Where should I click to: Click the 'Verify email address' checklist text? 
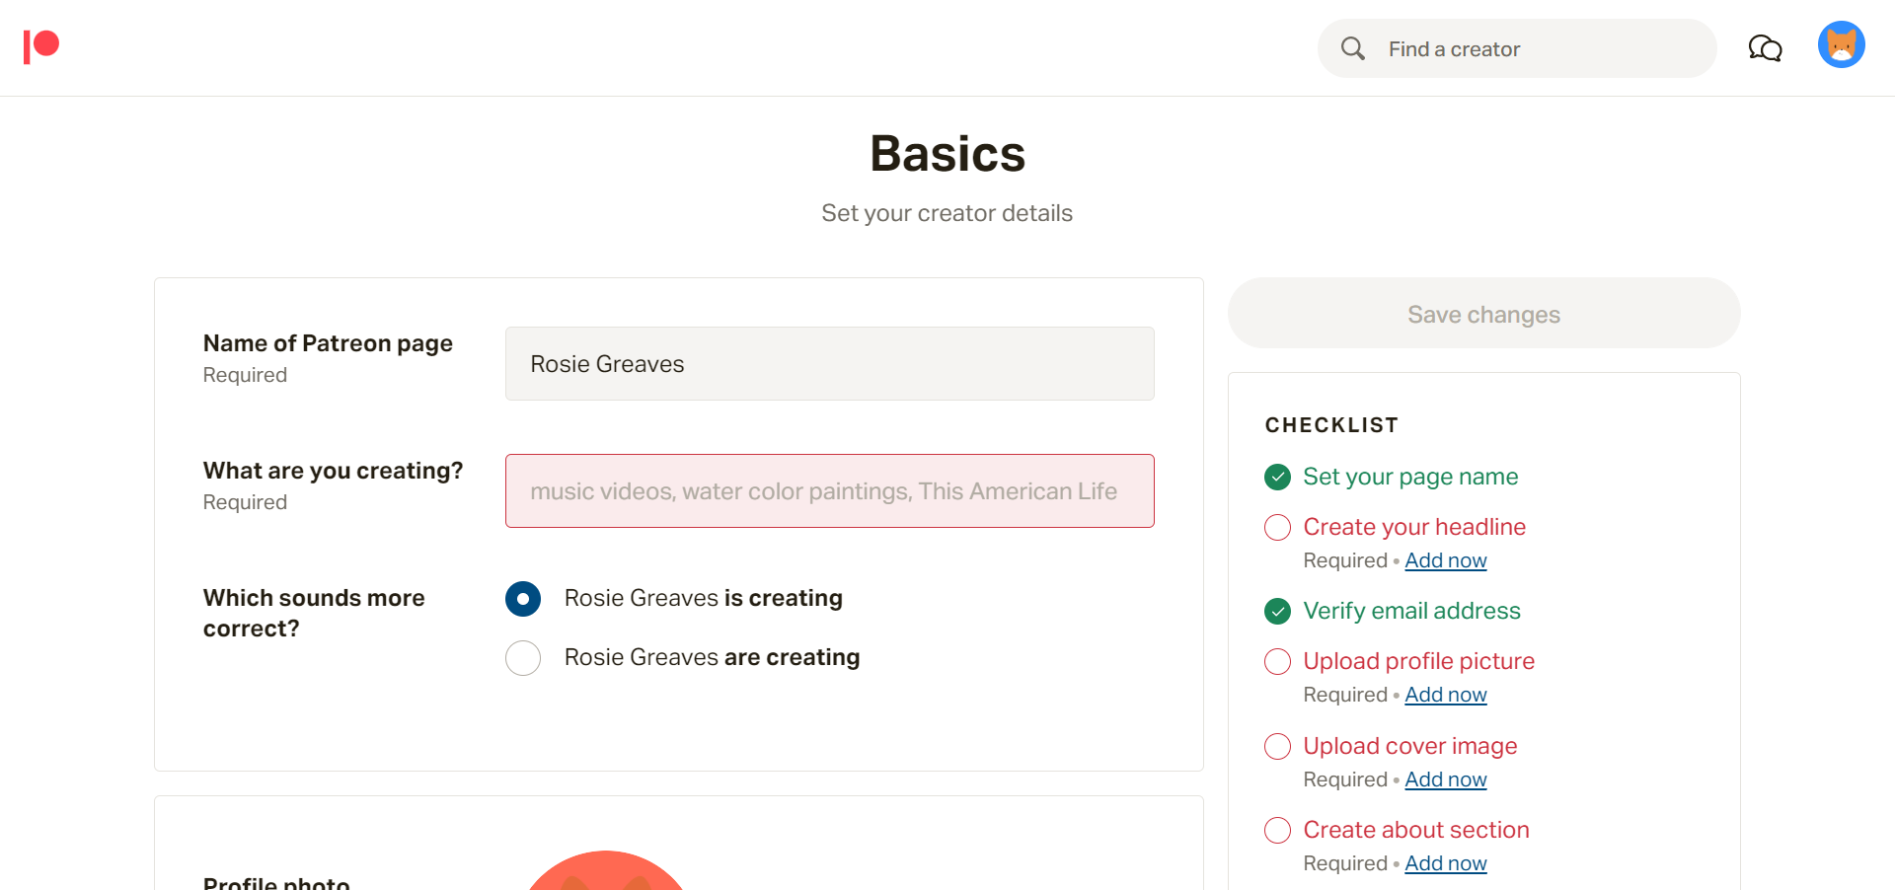click(1412, 612)
